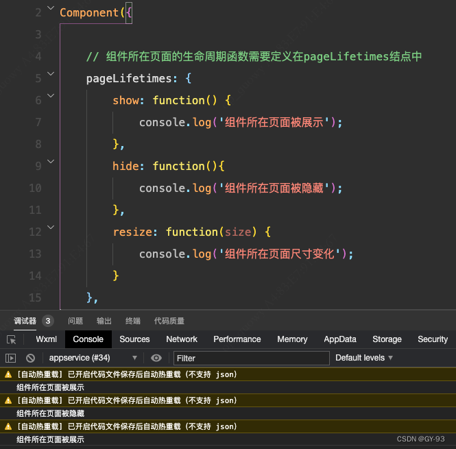
Task: Collapse the pageLifetimes fold arrow at line 5
Action: pos(51,73)
